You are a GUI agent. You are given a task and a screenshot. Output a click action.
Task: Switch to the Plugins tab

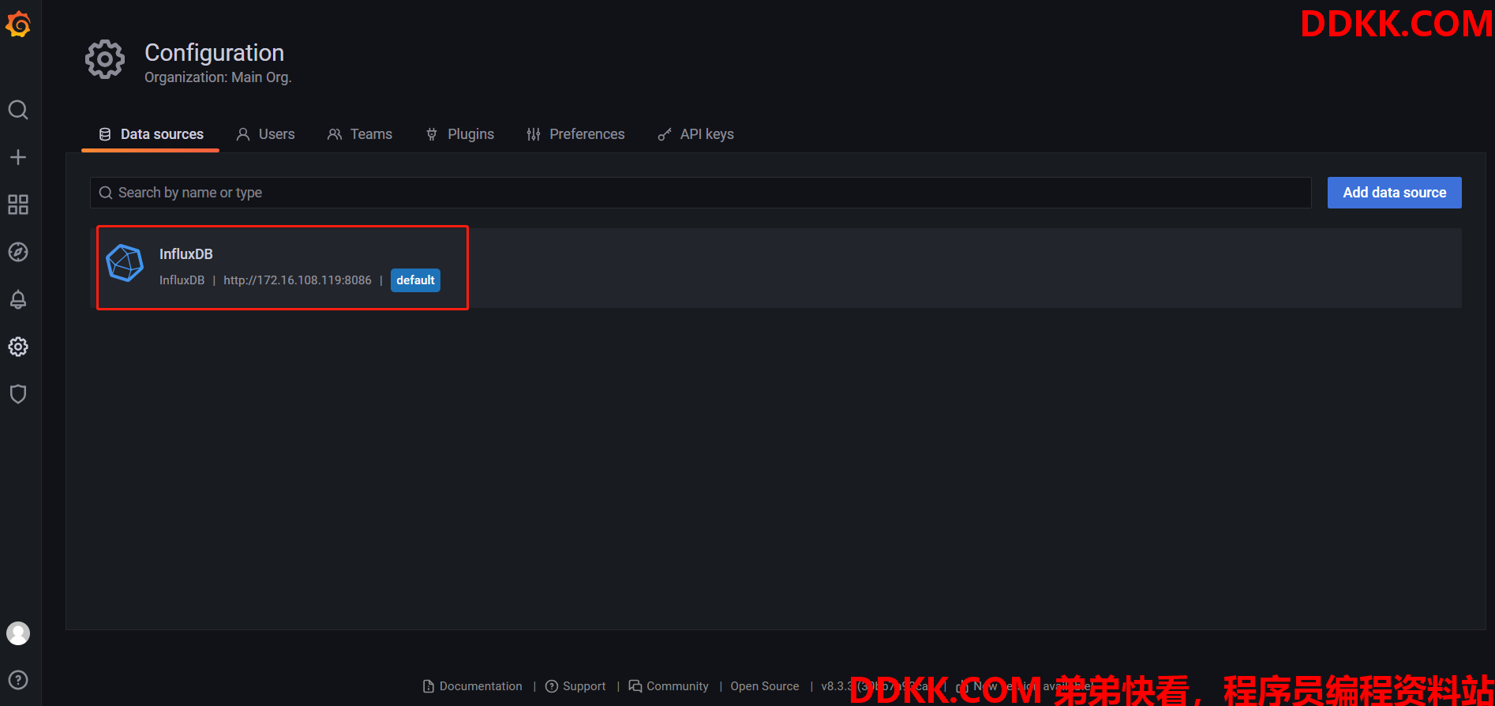click(x=460, y=134)
